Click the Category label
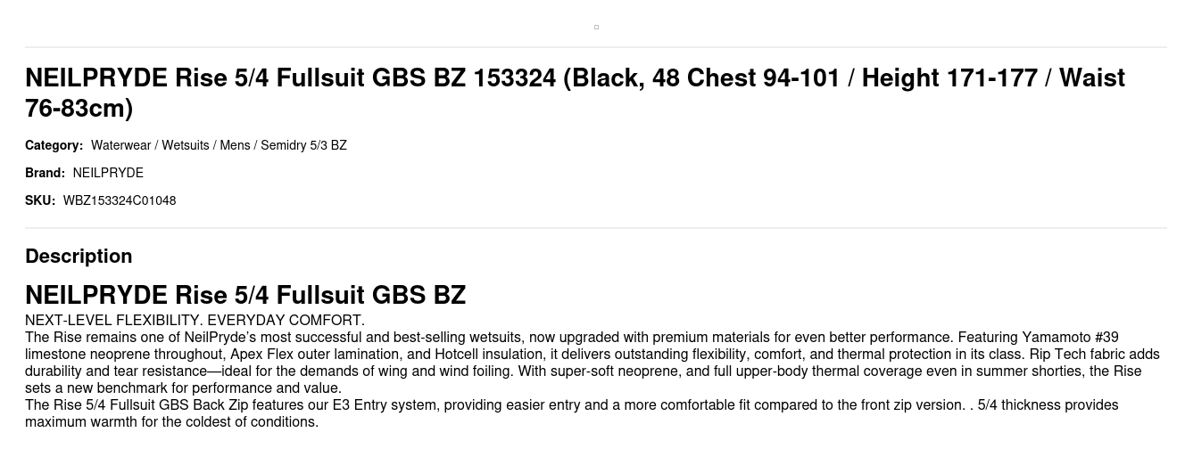This screenshot has height=457, width=1185. click(54, 145)
